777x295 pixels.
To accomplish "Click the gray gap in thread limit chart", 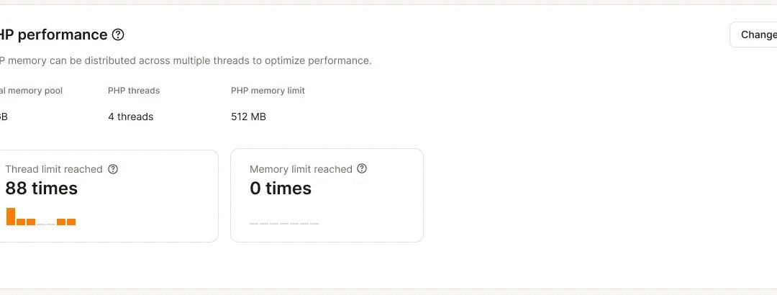I will click(46, 224).
